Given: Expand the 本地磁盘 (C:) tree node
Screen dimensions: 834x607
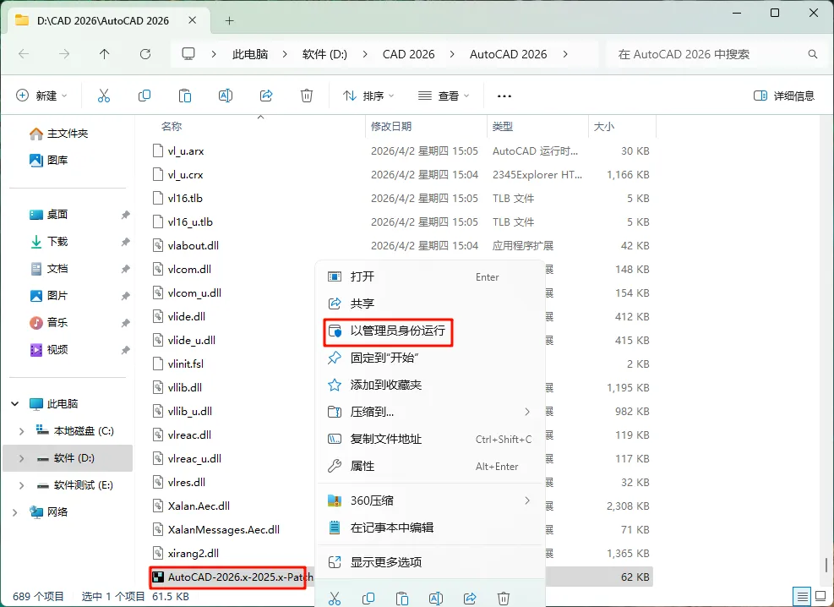Looking at the screenshot, I should [x=21, y=431].
